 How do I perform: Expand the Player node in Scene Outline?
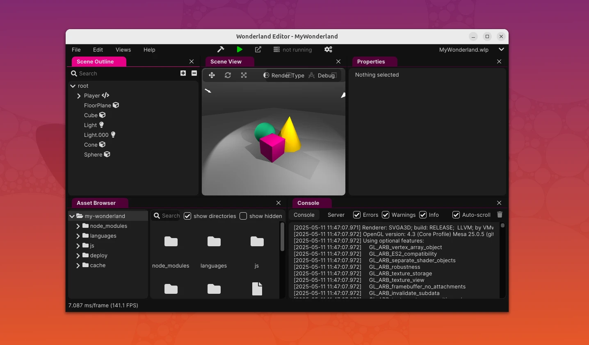[78, 95]
